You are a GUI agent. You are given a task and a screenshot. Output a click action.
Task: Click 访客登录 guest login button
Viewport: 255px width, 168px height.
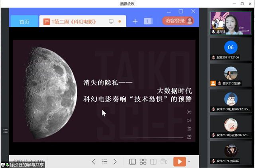(x=178, y=21)
